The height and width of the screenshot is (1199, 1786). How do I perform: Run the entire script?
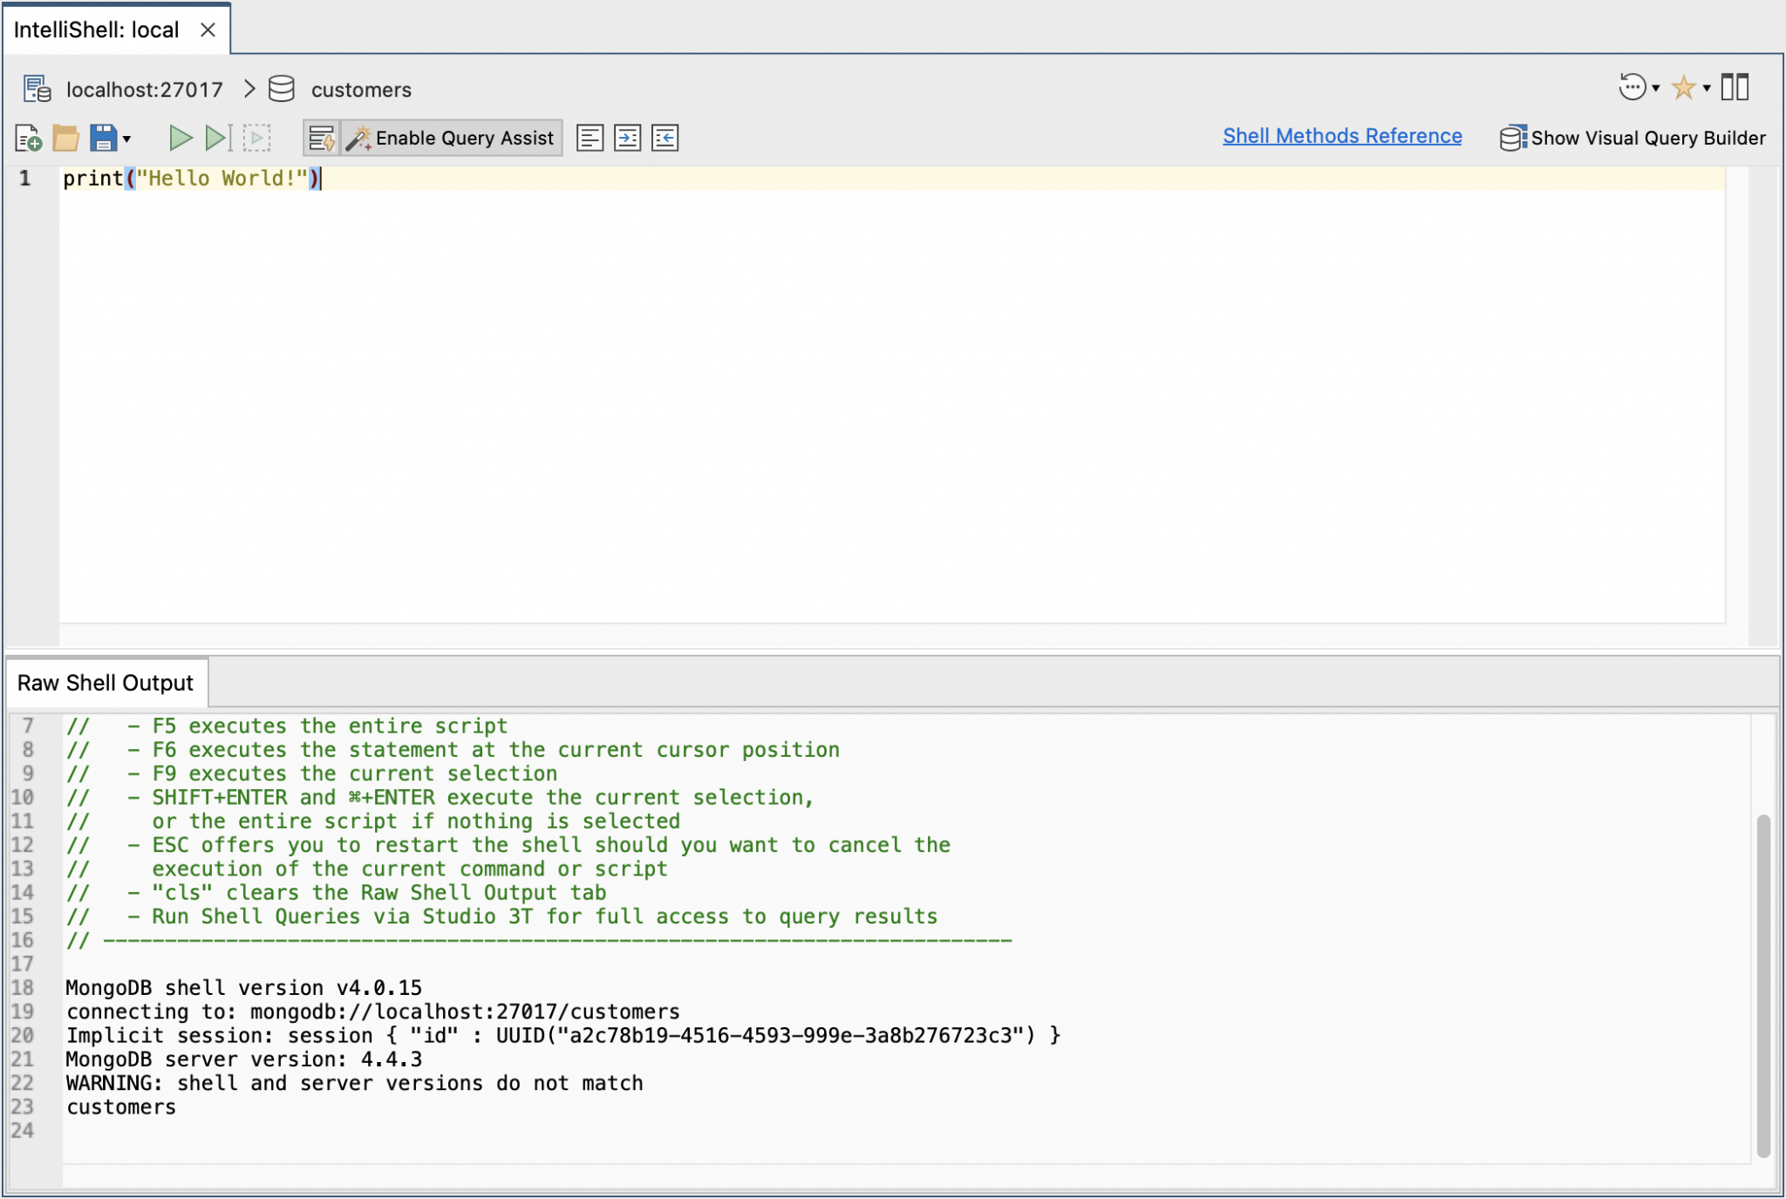(x=182, y=137)
